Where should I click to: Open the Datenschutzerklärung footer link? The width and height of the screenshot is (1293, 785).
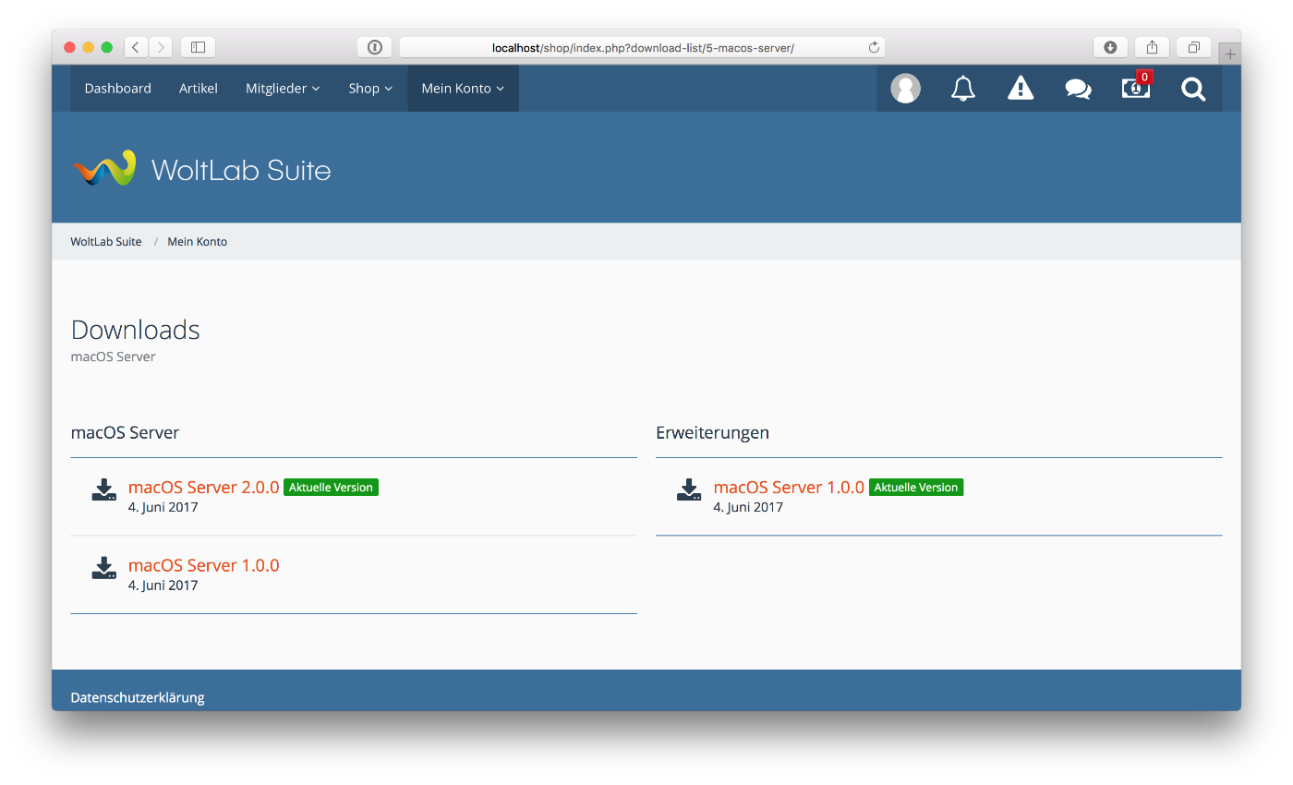(138, 697)
